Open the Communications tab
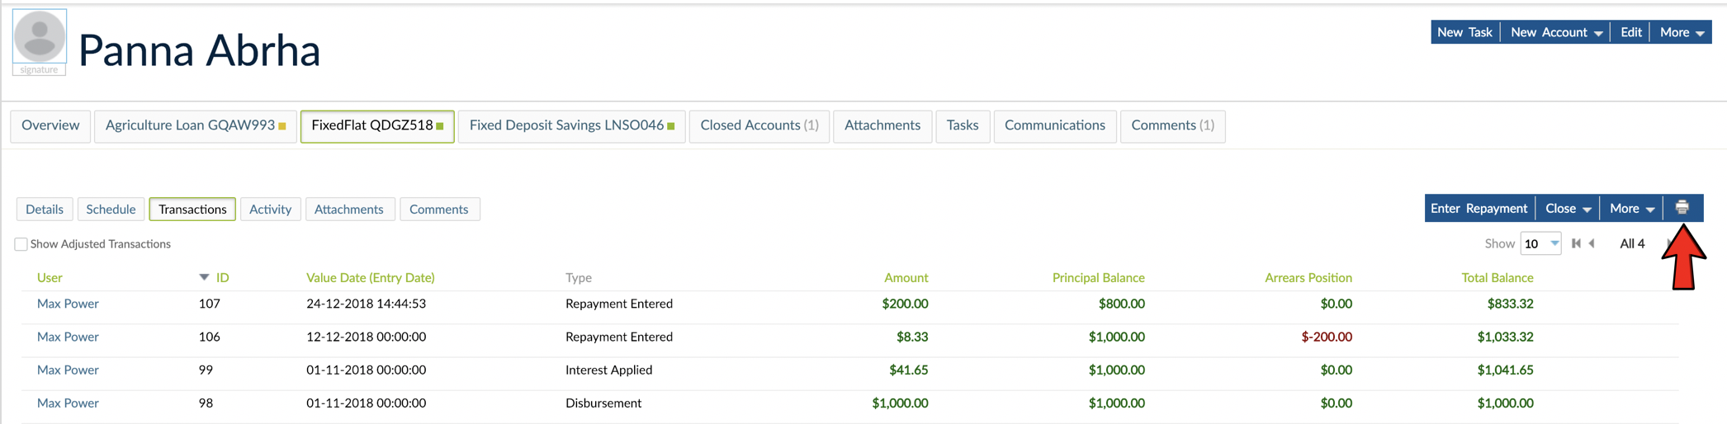The width and height of the screenshot is (1727, 424). tap(1055, 125)
